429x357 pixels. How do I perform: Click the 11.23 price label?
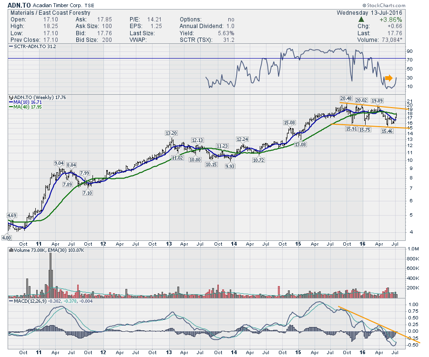tap(222, 146)
